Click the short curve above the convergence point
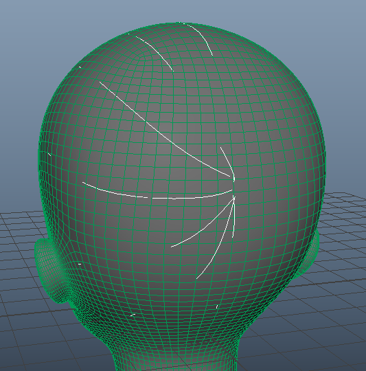This screenshot has width=366, height=371. [228, 164]
